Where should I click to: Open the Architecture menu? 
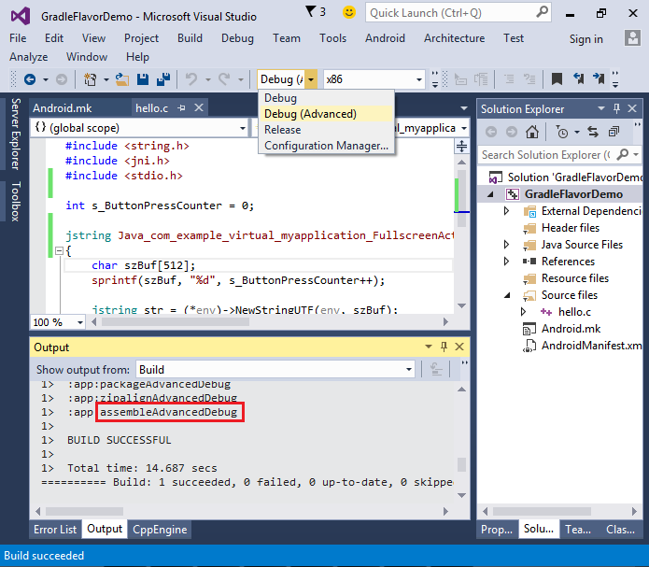tap(454, 38)
